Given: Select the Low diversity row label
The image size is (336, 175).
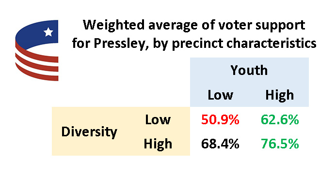Looking at the screenshot, I should (158, 119).
